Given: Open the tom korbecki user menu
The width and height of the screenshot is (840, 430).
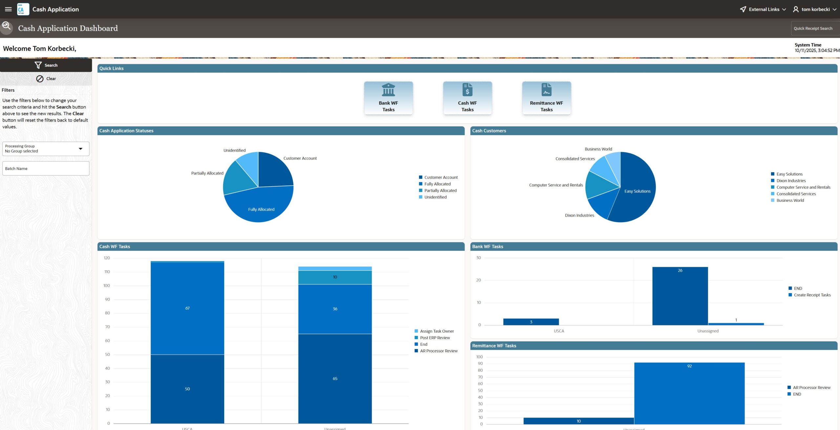Looking at the screenshot, I should 815,9.
